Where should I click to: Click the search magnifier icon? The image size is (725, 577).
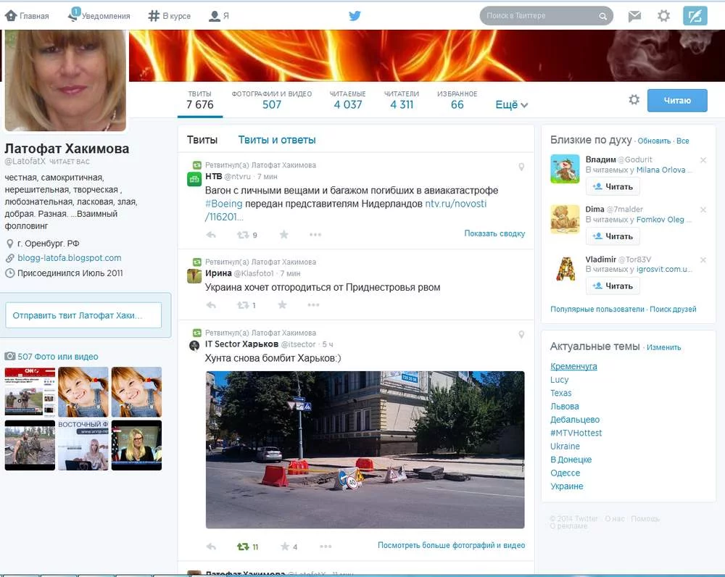point(603,16)
